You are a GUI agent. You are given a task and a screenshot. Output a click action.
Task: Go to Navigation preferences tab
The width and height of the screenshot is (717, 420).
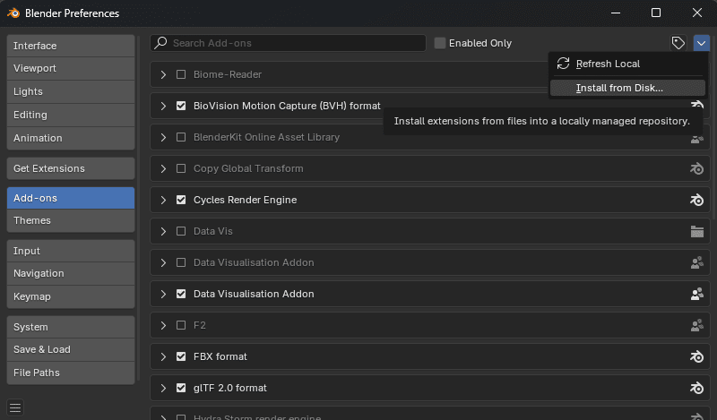click(x=71, y=273)
